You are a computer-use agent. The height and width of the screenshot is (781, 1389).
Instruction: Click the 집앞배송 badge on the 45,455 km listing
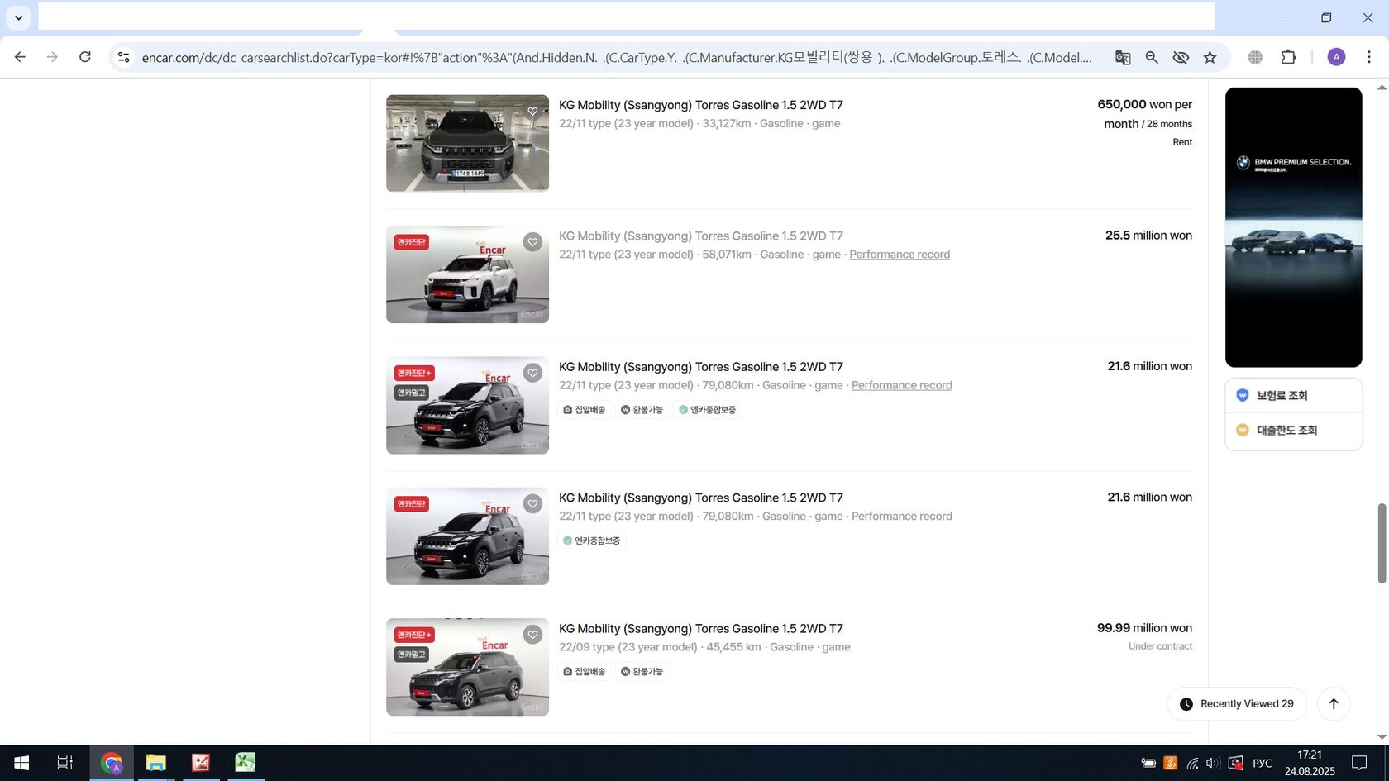pos(585,672)
